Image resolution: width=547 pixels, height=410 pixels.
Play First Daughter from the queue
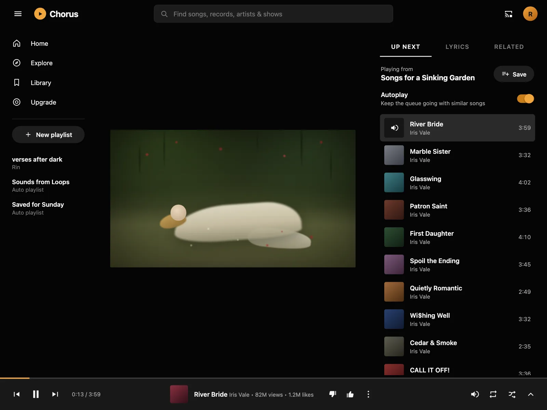pos(457,237)
